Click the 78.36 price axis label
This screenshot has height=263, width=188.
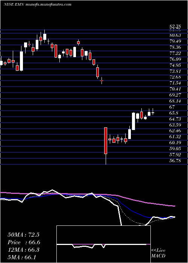pyautogui.click(x=175, y=47)
